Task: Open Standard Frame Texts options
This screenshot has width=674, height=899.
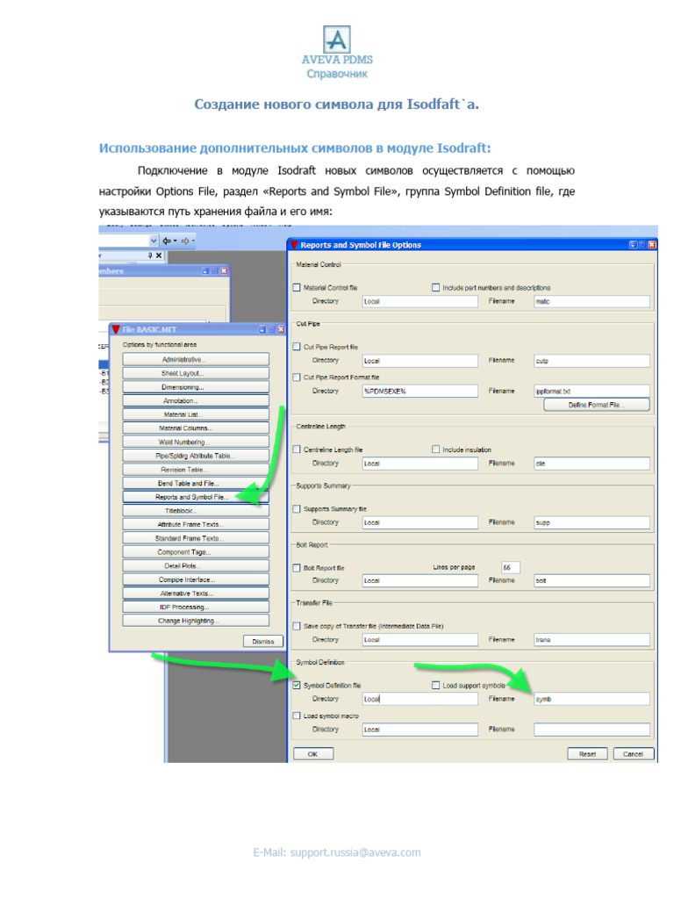Action: pos(196,538)
